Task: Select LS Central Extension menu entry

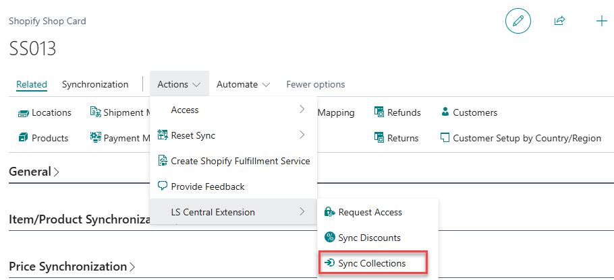Action: click(233, 212)
